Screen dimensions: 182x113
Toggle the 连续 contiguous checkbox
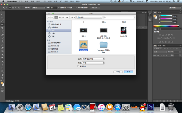(68, 8)
